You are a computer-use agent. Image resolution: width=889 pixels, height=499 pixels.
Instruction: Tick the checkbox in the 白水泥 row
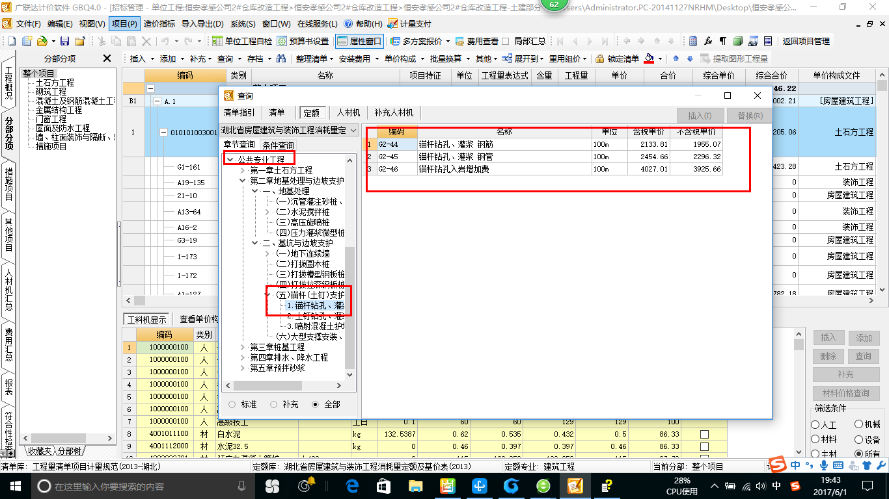pos(704,434)
